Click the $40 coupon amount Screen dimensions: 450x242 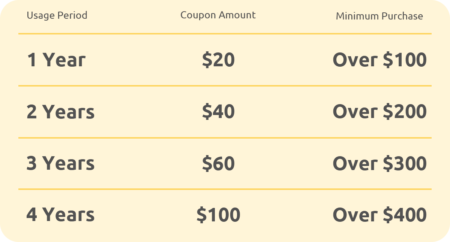[x=218, y=112]
